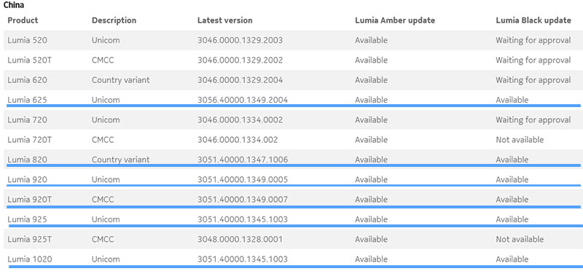Select Lumia 1020 version 3051.40000.1345.1003
The image size is (583, 274).
[243, 259]
